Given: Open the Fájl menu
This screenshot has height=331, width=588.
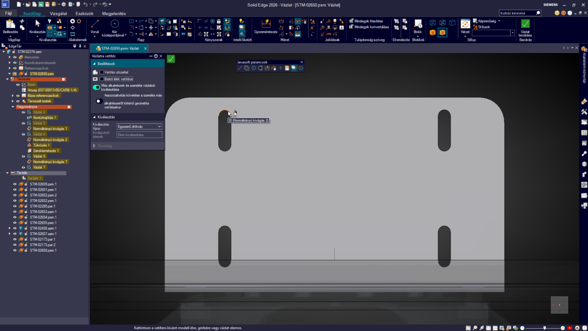Looking at the screenshot, I should [8, 13].
